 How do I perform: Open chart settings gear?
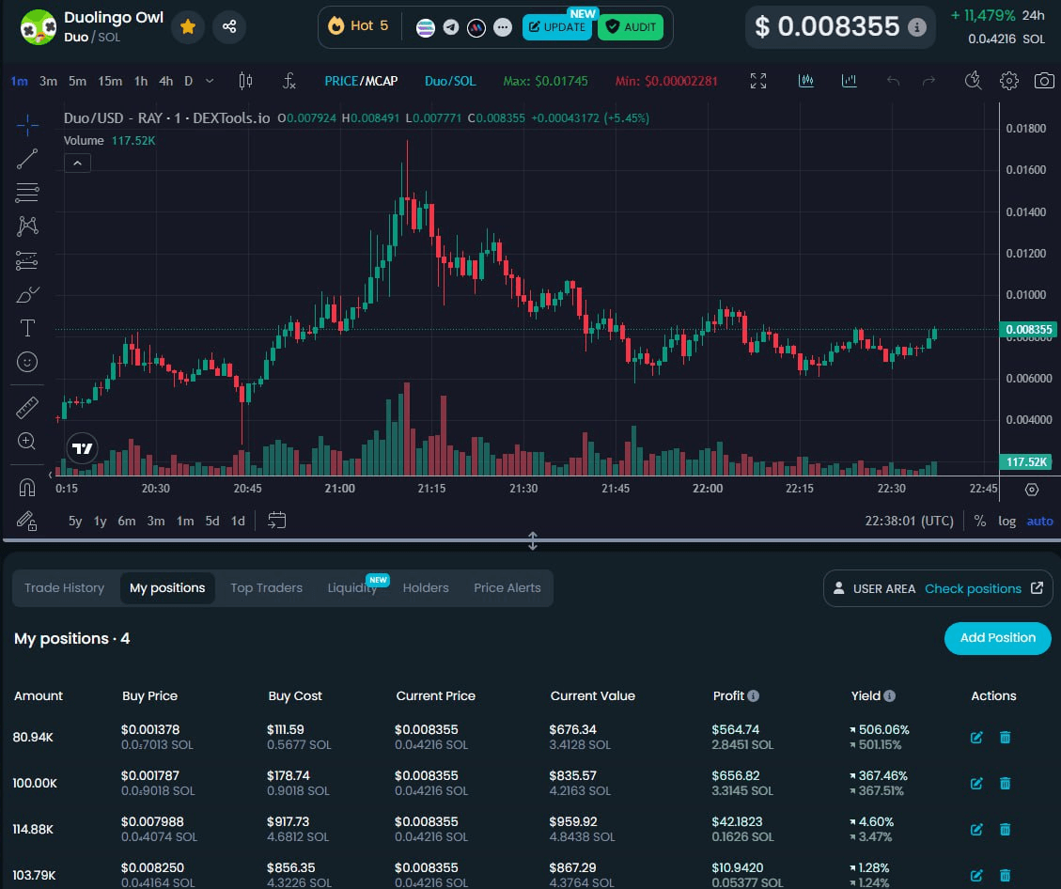pyautogui.click(x=1009, y=81)
